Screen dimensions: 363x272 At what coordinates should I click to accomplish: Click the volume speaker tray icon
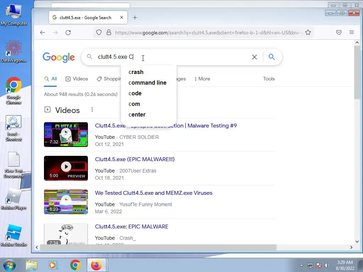[327, 265]
